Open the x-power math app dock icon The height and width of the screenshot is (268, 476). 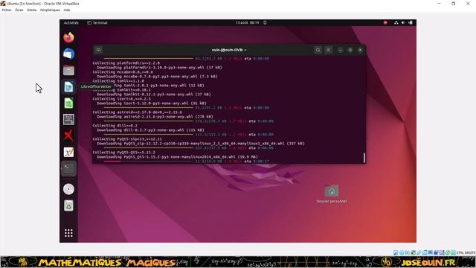click(68, 152)
